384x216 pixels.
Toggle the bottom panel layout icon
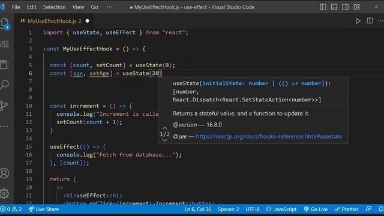pos(334,7)
